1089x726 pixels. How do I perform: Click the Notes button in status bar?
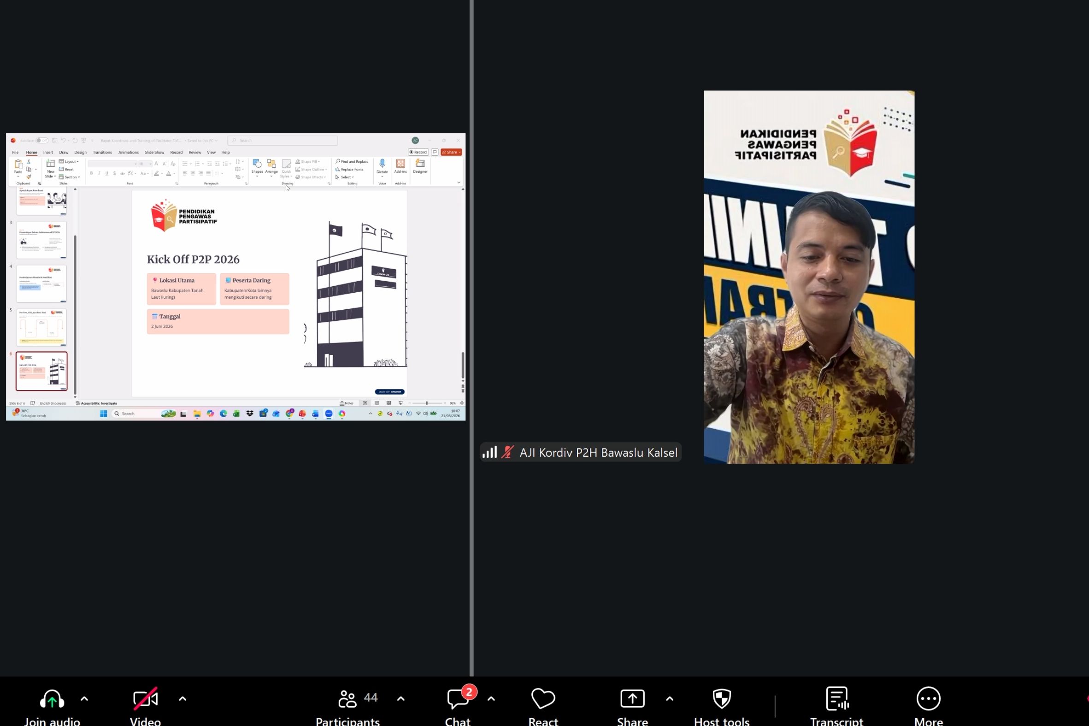347,403
